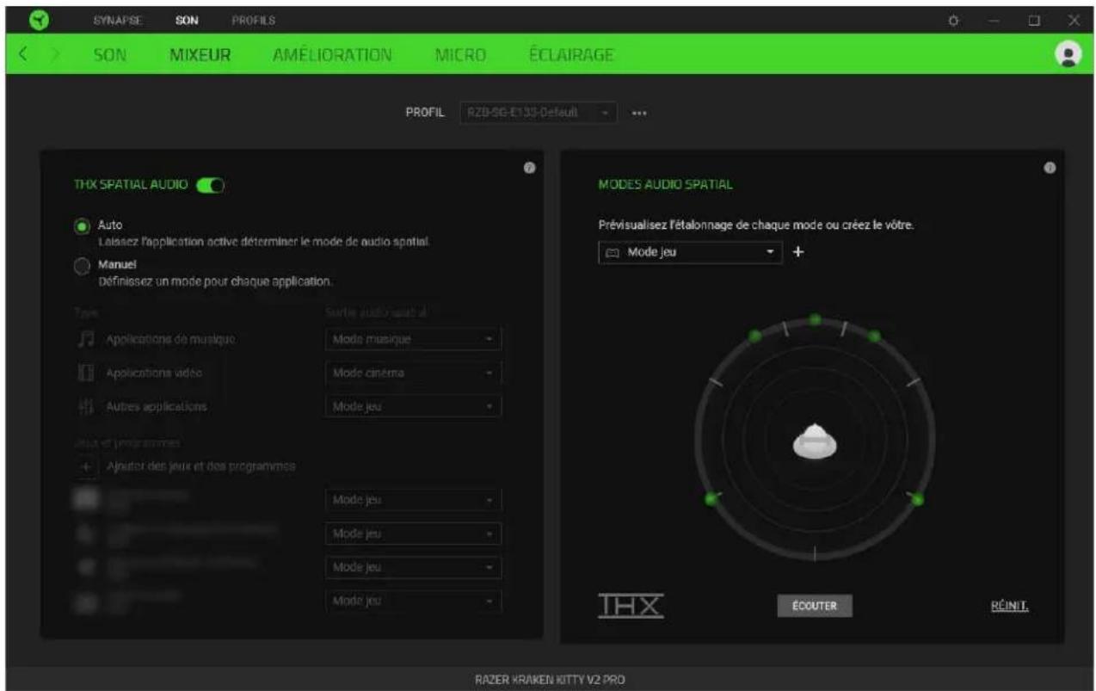Open the Profil dropdown

click(539, 113)
